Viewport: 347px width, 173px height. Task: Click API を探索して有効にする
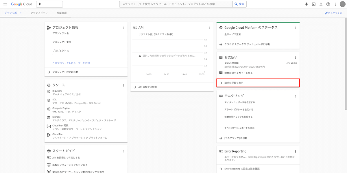(66, 158)
